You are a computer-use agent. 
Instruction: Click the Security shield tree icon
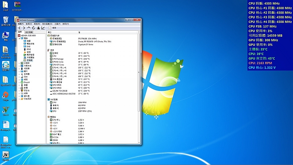point(22,90)
